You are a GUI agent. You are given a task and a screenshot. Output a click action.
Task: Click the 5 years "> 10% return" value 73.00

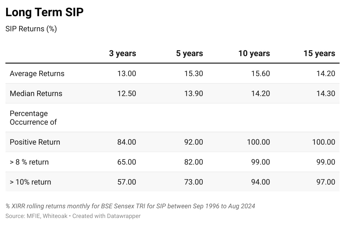tap(194, 182)
